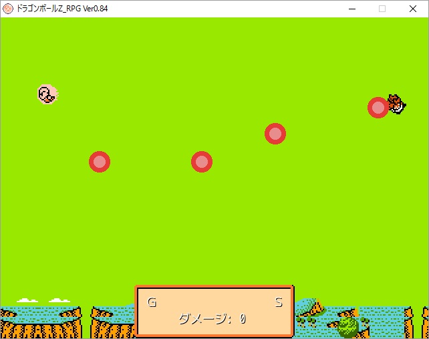Click the lower red circle between two other circles
The width and height of the screenshot is (429, 339).
202,162
